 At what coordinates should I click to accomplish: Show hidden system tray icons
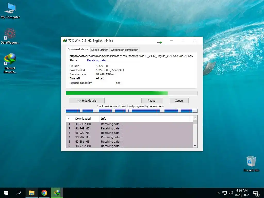click(218, 193)
